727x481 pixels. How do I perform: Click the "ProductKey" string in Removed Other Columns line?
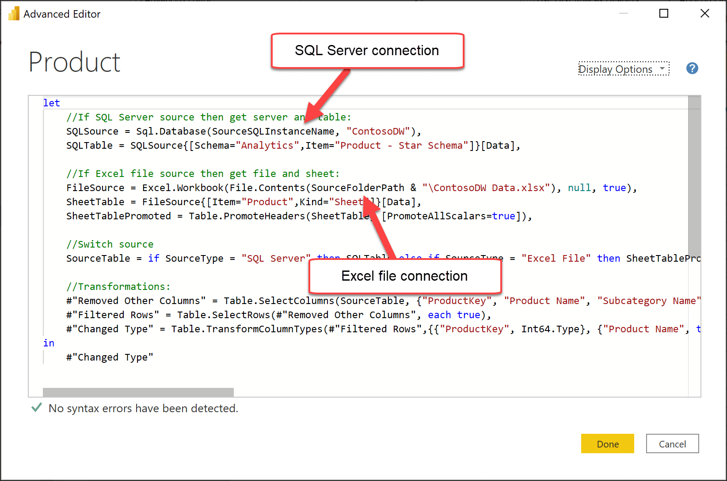coord(457,301)
